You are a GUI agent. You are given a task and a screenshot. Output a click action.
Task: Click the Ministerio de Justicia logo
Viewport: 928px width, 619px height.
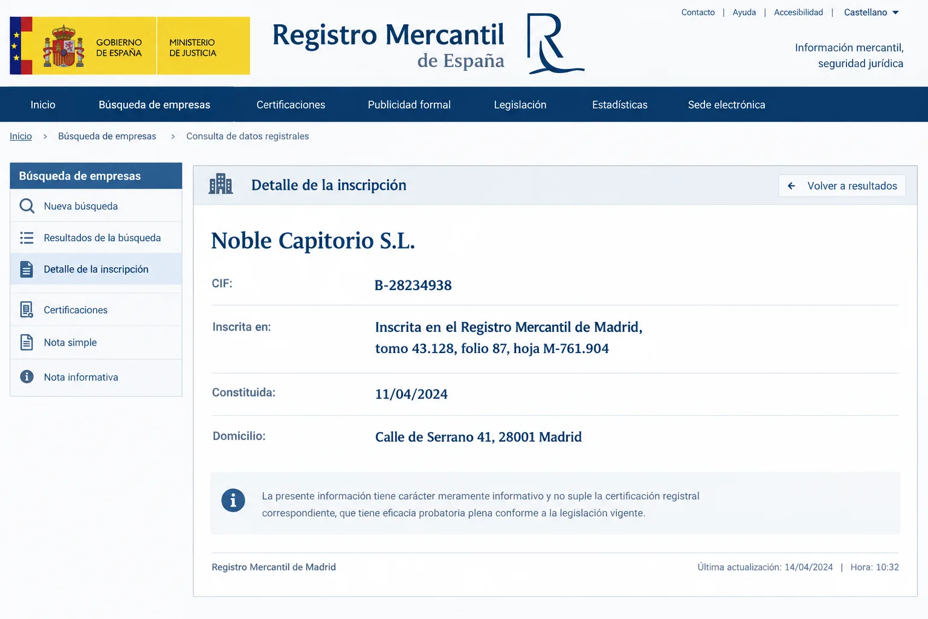204,46
